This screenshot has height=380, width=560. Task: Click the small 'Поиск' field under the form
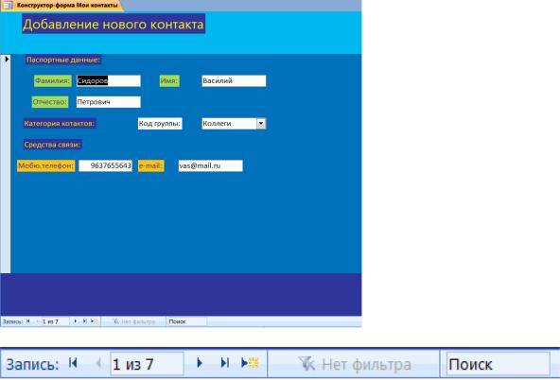point(186,321)
